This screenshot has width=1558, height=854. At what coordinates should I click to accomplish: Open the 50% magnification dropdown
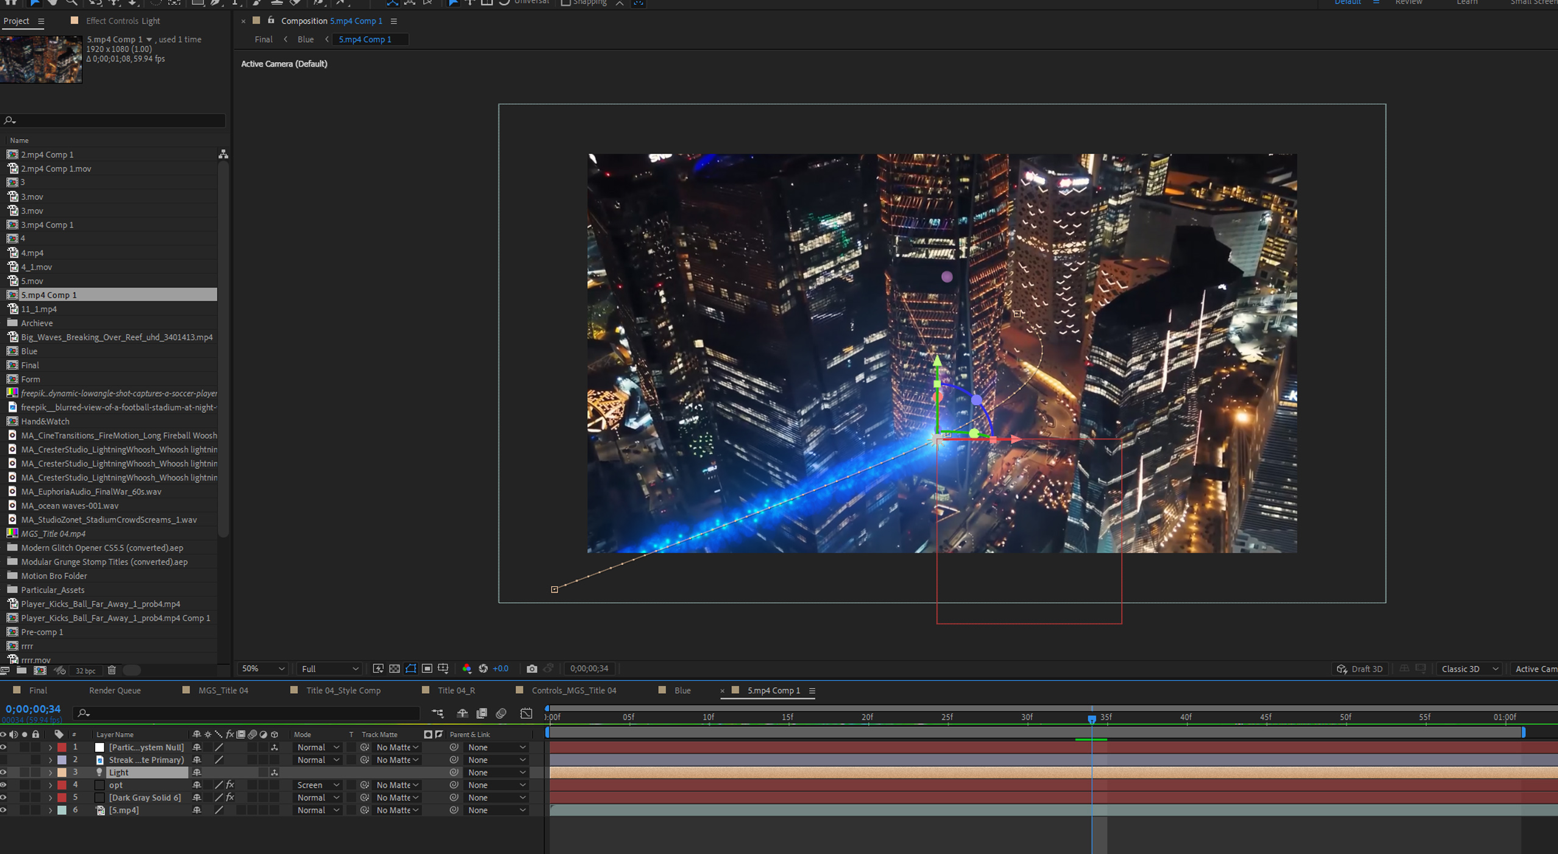pos(263,668)
